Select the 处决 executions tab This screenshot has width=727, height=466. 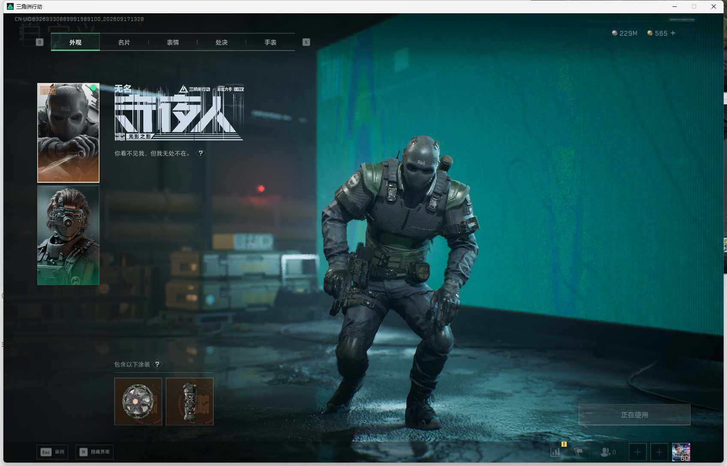point(222,42)
